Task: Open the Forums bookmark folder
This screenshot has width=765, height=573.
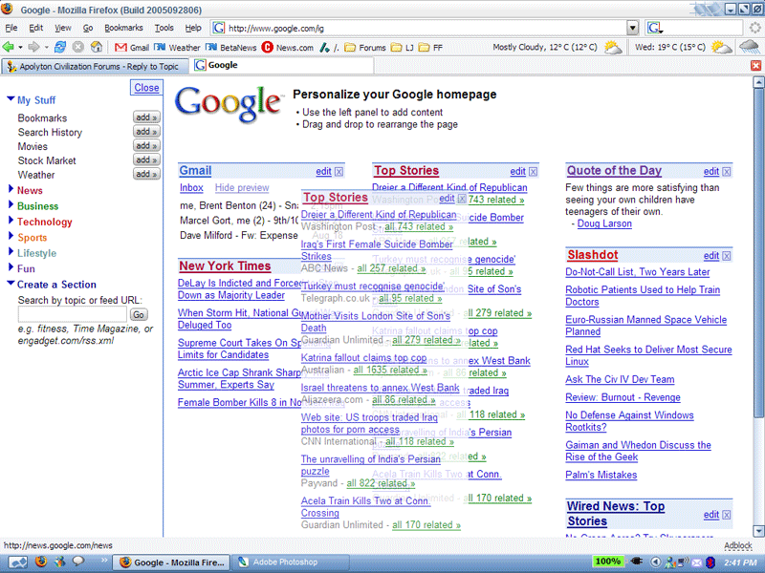Action: tap(365, 47)
